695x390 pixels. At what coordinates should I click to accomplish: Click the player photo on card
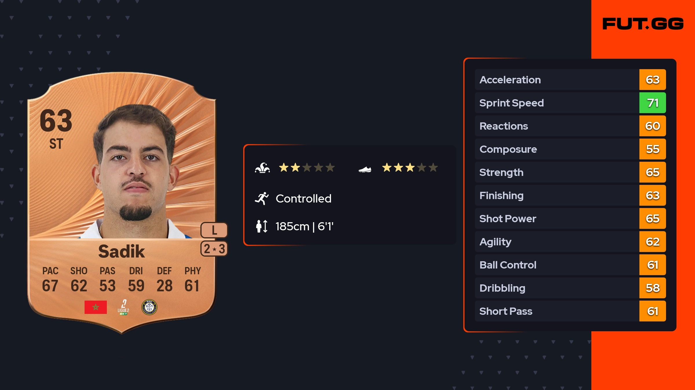(x=135, y=171)
